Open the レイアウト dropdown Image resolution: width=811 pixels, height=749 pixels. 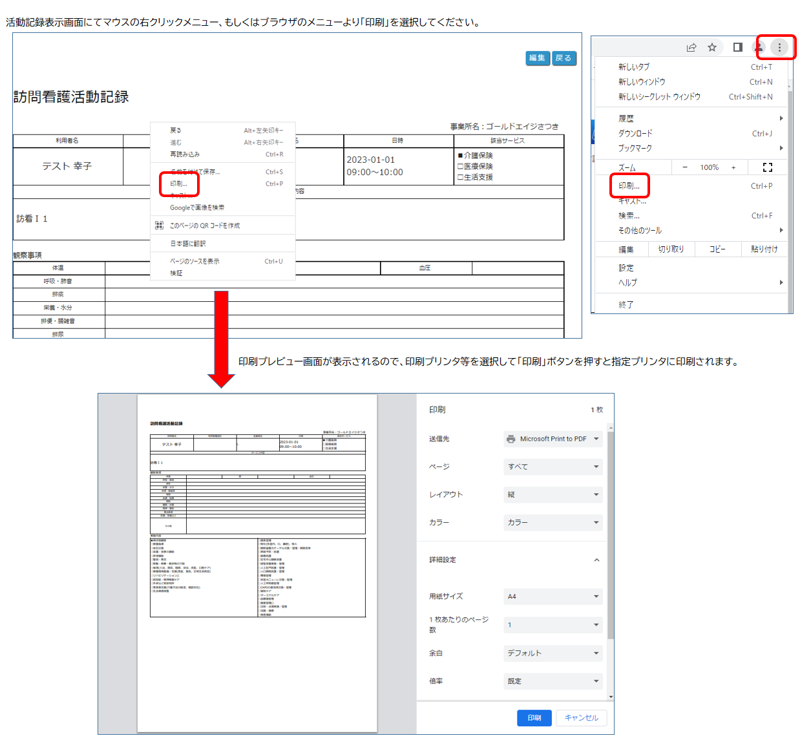[553, 494]
